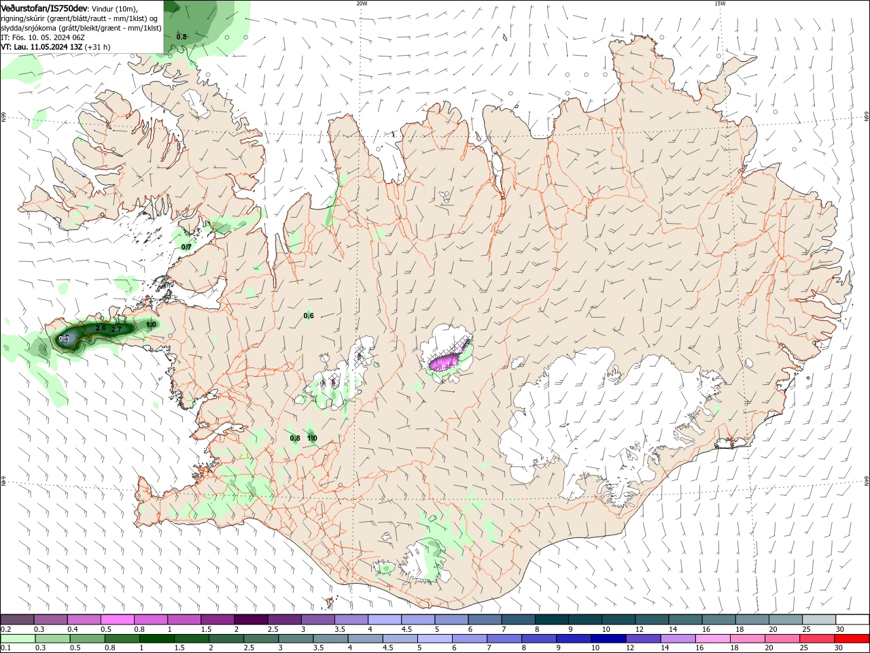Select the upper legend swatch starting at 16
Image resolution: width=870 pixels, height=653 pixels.
718,619
